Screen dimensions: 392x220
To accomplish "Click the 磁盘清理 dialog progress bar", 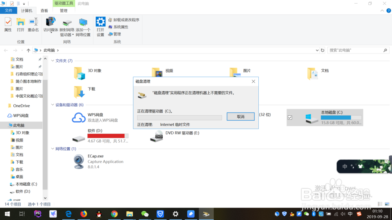I will 179,118.
